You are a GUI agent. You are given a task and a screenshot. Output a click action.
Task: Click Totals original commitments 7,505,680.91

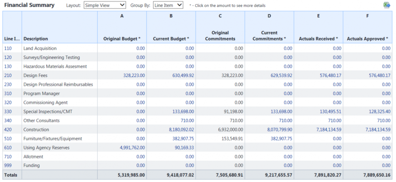[x=230, y=175]
